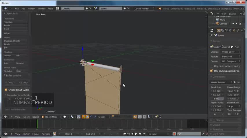247x138 pixels.
Task: Click the Camera object icon in outliner
Action: click(x=217, y=24)
